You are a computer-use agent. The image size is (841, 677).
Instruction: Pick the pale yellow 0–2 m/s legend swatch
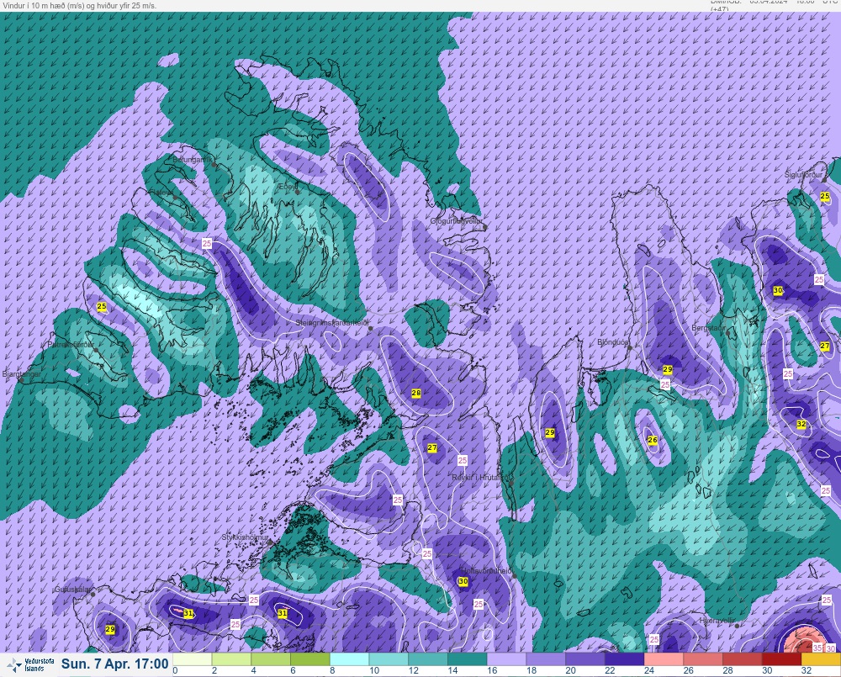point(193,659)
